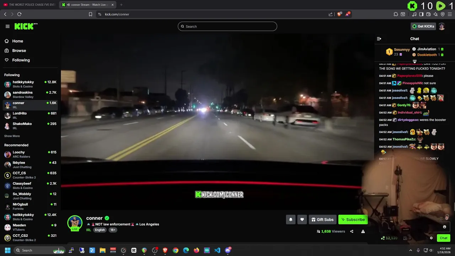Click the Brave Rewards triangle icon

(x=348, y=14)
